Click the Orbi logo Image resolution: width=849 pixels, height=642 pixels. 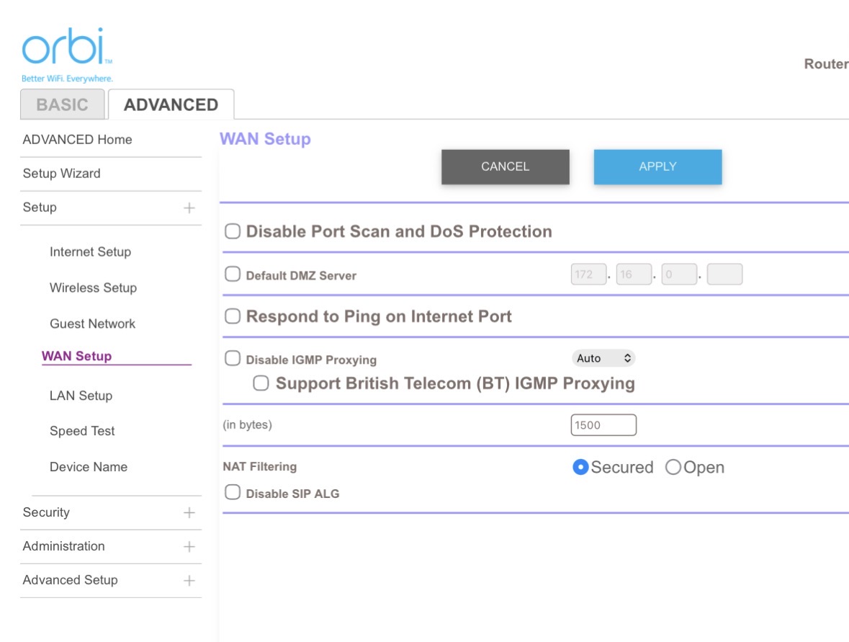click(67, 55)
